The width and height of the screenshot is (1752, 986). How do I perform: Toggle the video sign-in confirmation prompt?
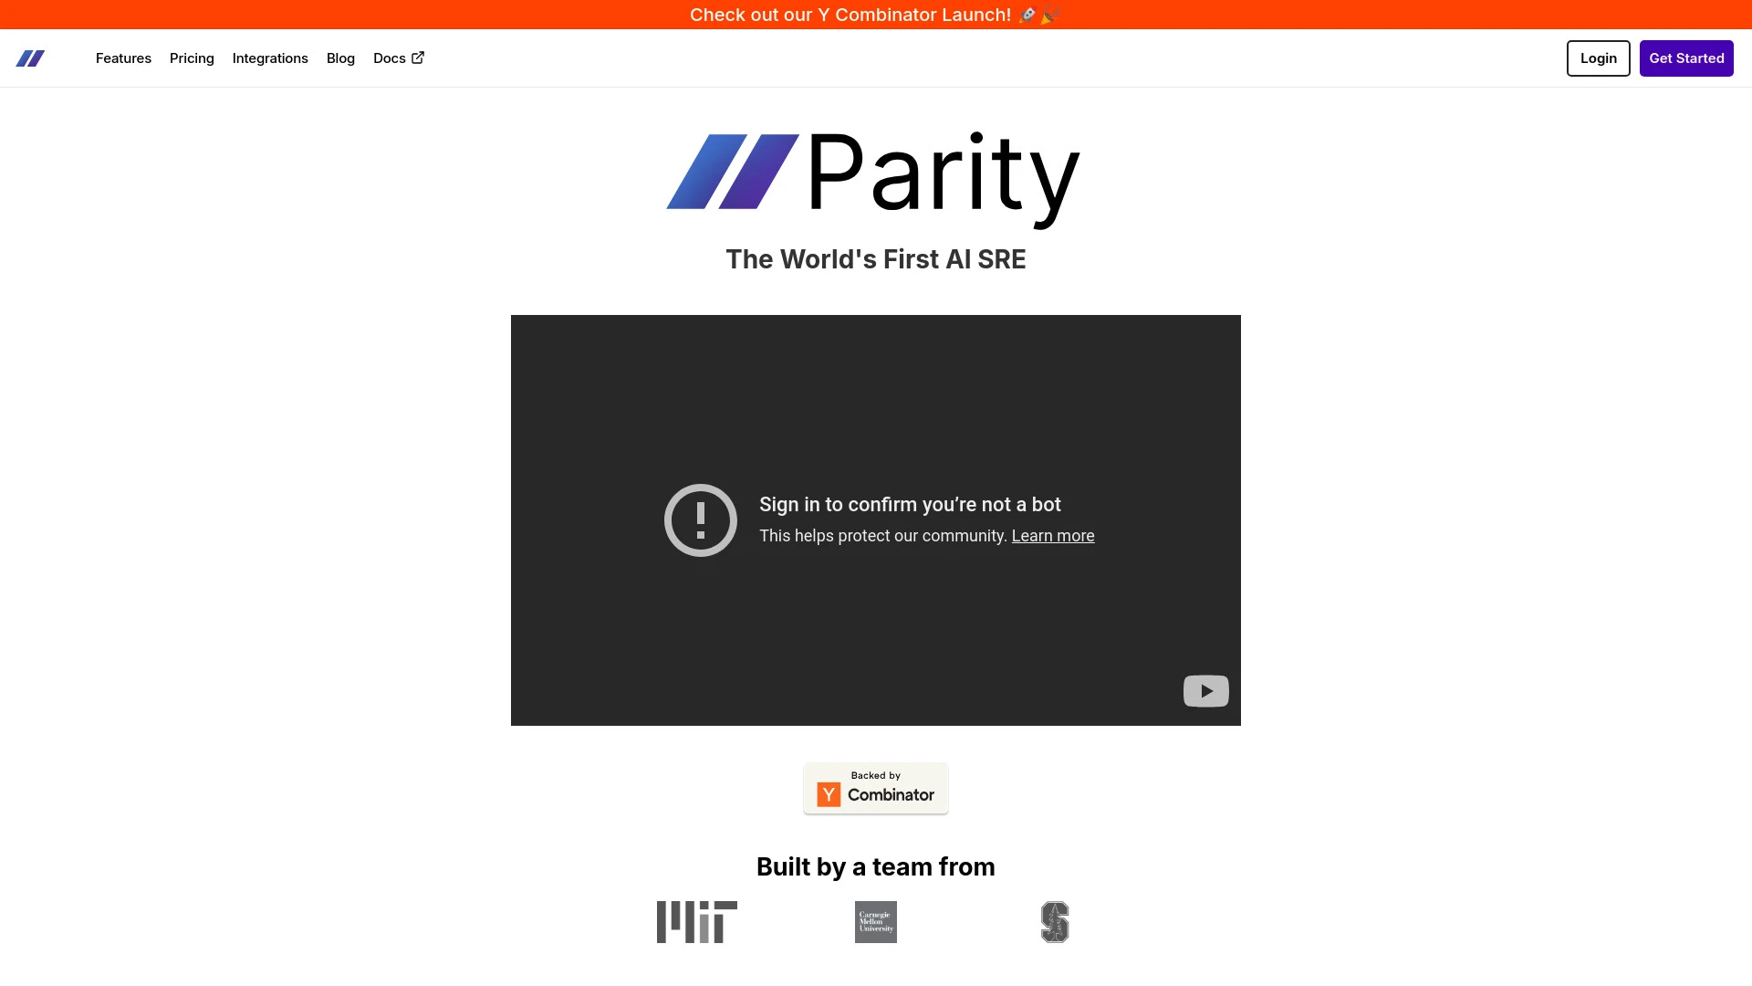click(876, 519)
